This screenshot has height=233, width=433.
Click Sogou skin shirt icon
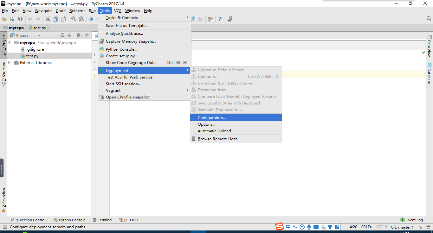pos(330,227)
